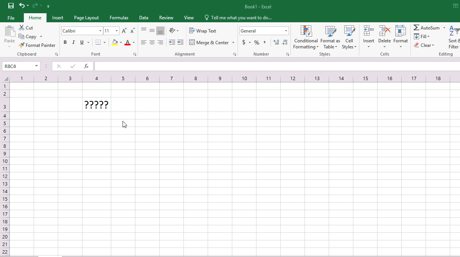
Task: Apply the yellow Fill Color swatch
Action: (115, 42)
